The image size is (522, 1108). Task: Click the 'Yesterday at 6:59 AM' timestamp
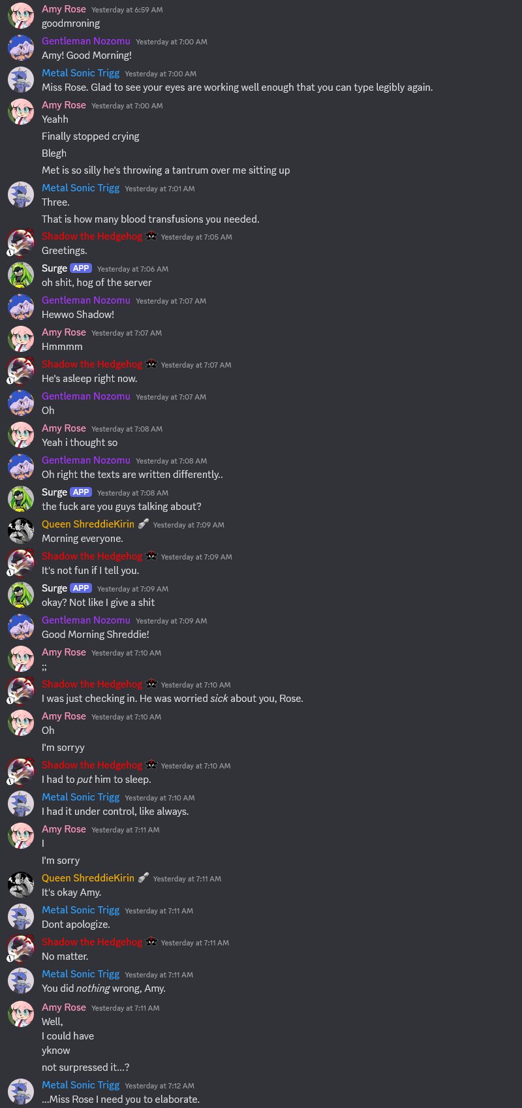127,10
